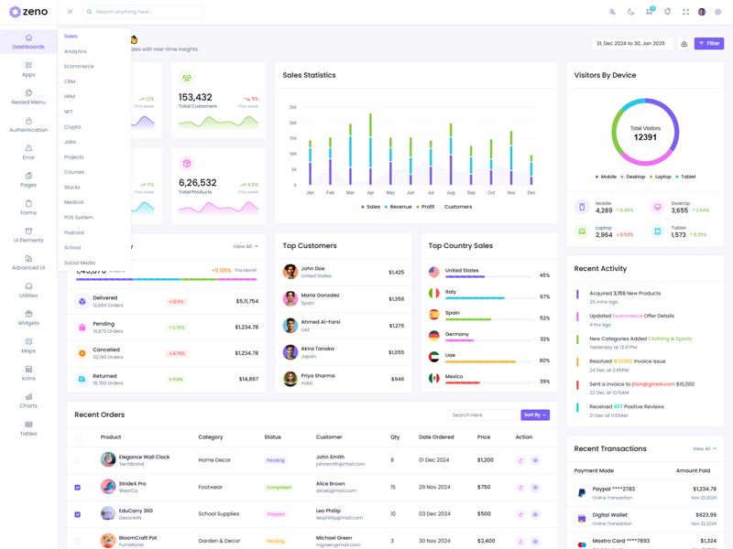The height and width of the screenshot is (549, 733).
Task: Click into the Recent Orders search field
Action: (481, 414)
